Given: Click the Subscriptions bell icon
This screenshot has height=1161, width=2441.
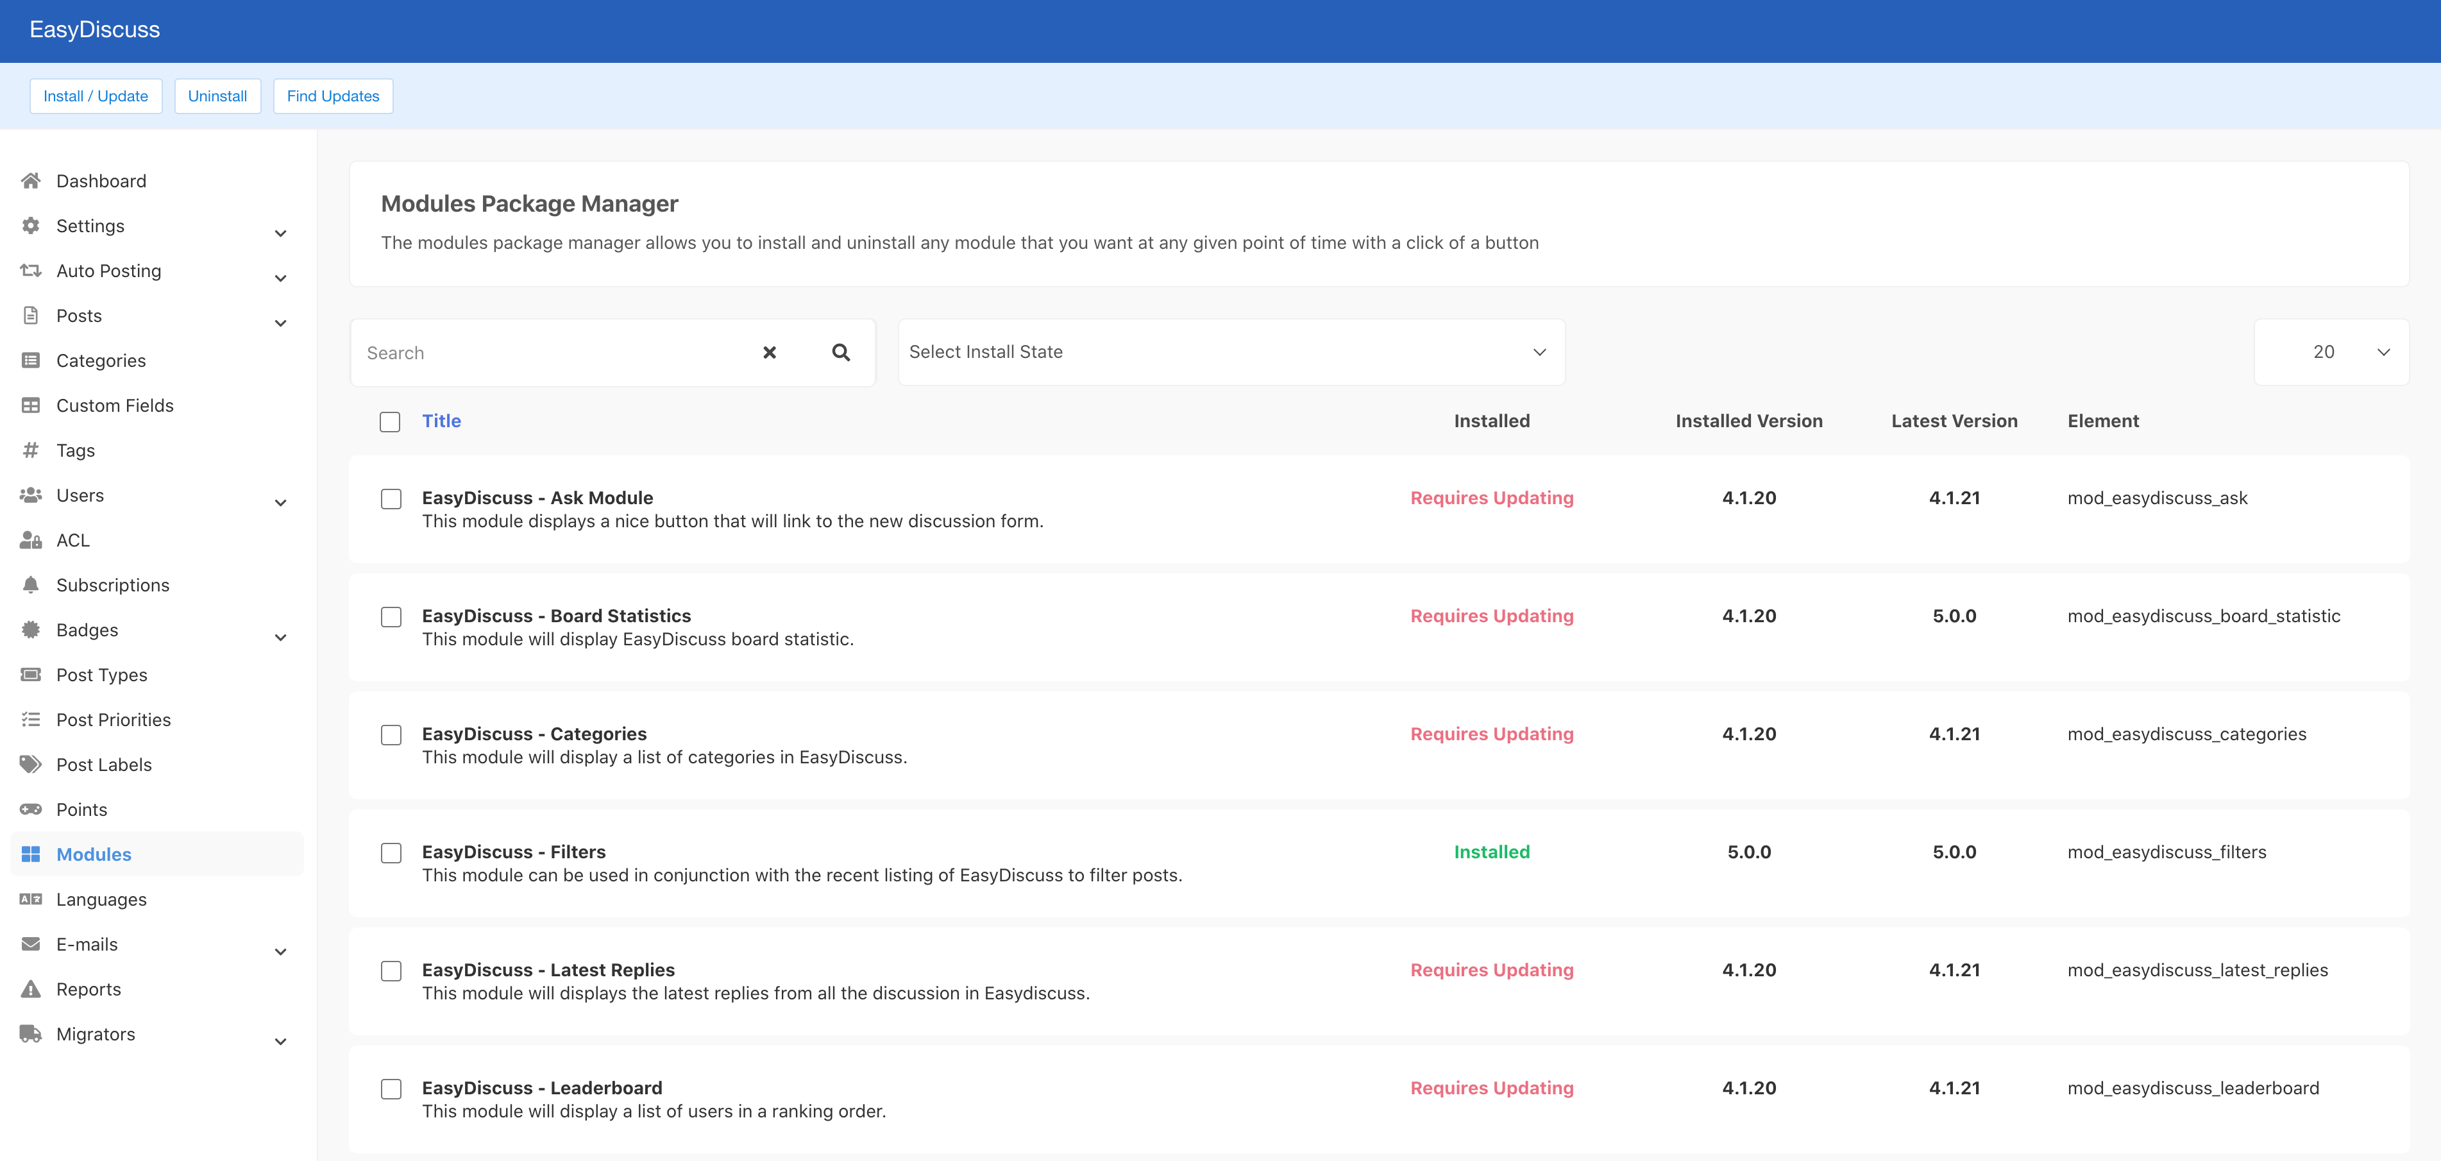Looking at the screenshot, I should [x=30, y=585].
